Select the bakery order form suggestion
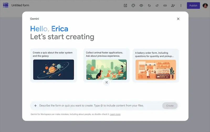The width and height of the screenshot is (210, 132). (x=156, y=65)
